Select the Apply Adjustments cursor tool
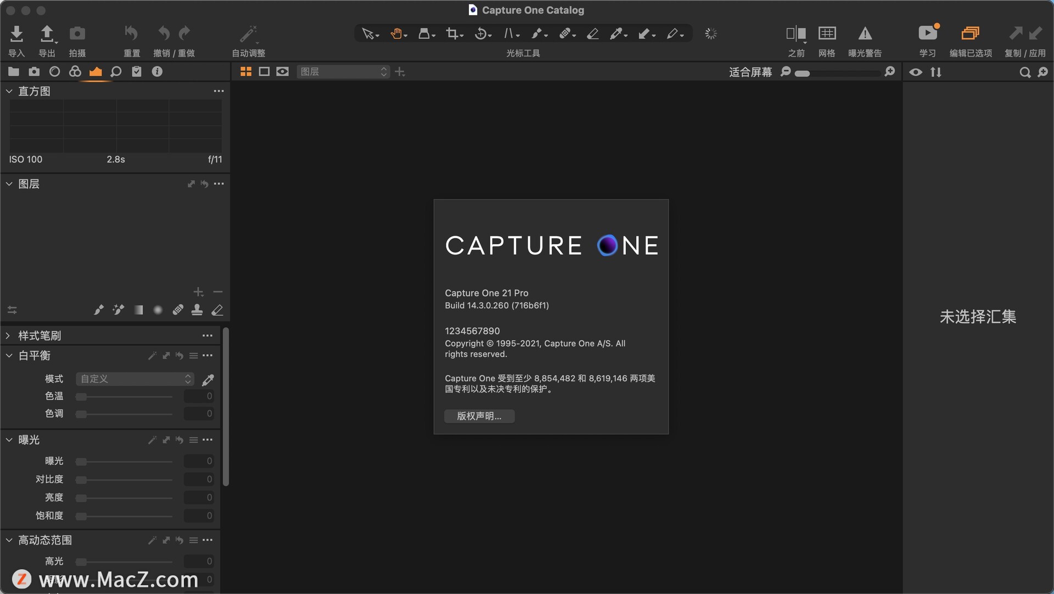The height and width of the screenshot is (594, 1054). pyautogui.click(x=644, y=33)
